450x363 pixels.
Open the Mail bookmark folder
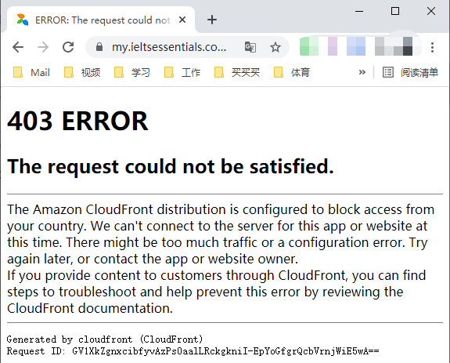(x=31, y=72)
